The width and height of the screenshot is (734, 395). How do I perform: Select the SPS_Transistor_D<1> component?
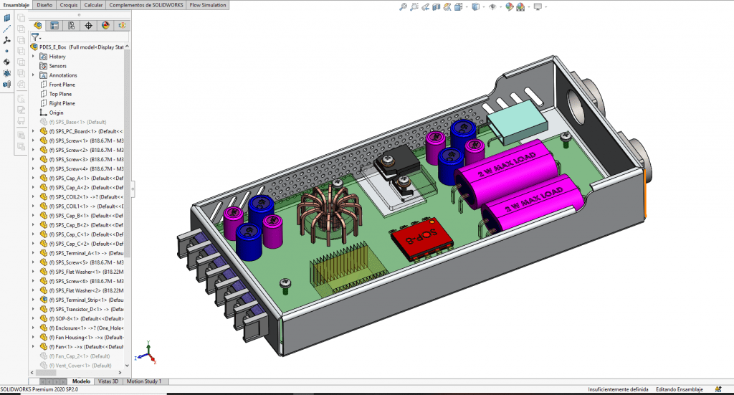click(82, 309)
